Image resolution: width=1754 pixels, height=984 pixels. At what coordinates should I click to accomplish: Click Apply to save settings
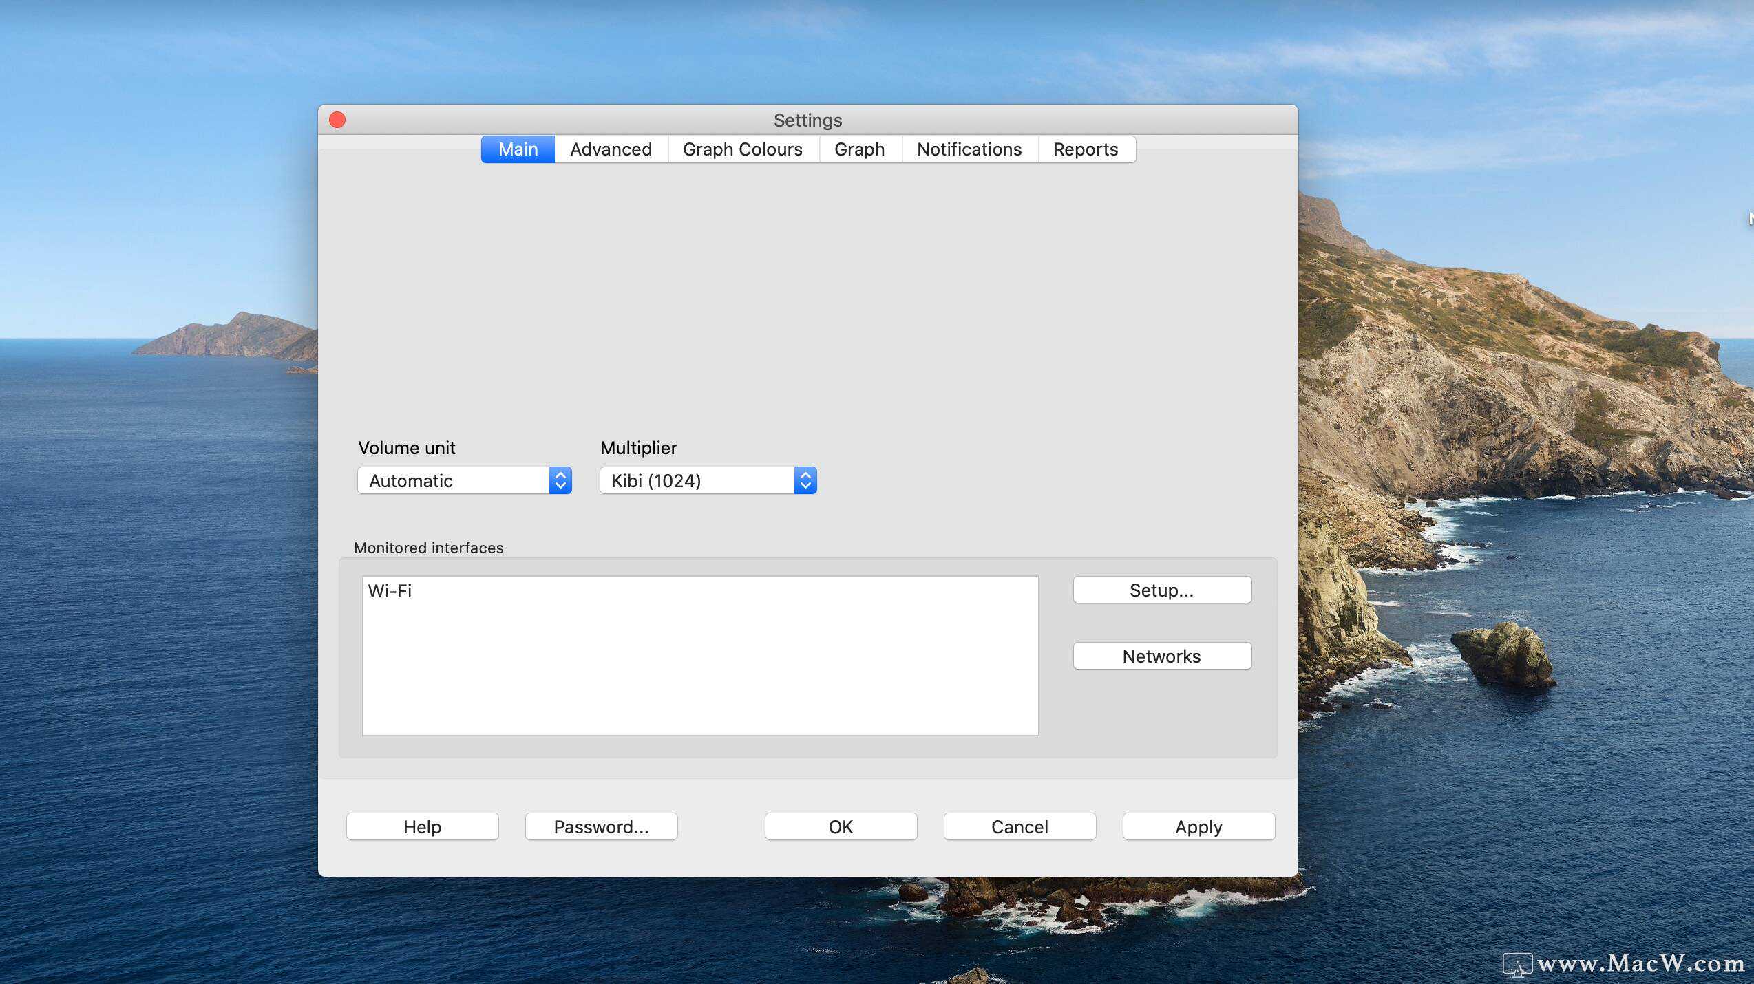click(x=1198, y=826)
